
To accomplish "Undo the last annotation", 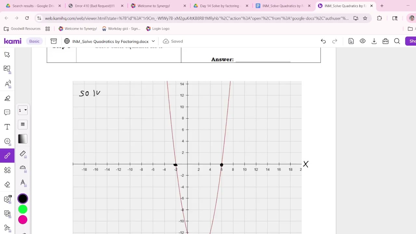I will pyautogui.click(x=323, y=41).
